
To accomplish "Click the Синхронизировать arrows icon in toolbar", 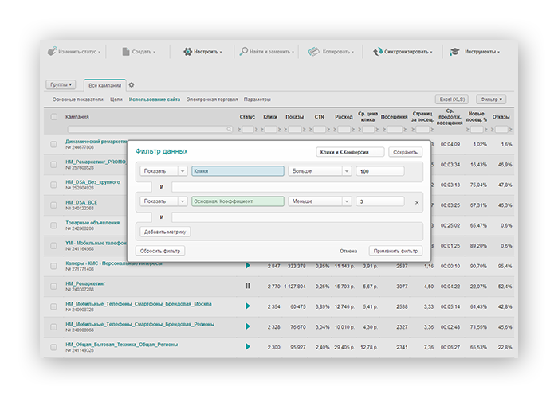I will point(377,52).
